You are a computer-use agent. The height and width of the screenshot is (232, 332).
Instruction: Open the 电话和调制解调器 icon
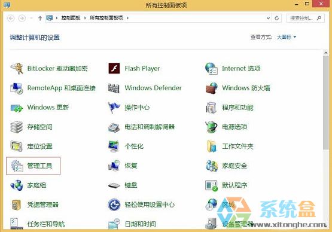tap(114, 127)
